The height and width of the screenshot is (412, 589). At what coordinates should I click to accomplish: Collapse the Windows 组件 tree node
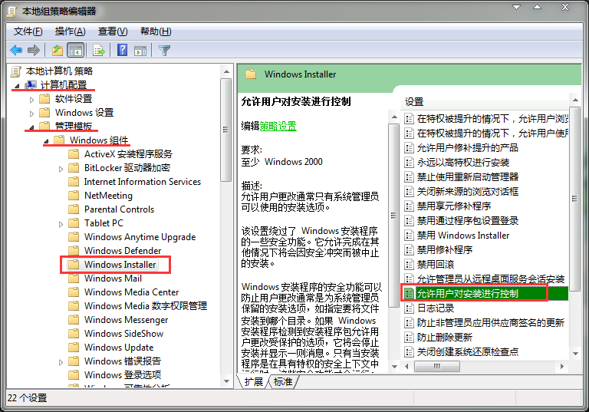46,140
